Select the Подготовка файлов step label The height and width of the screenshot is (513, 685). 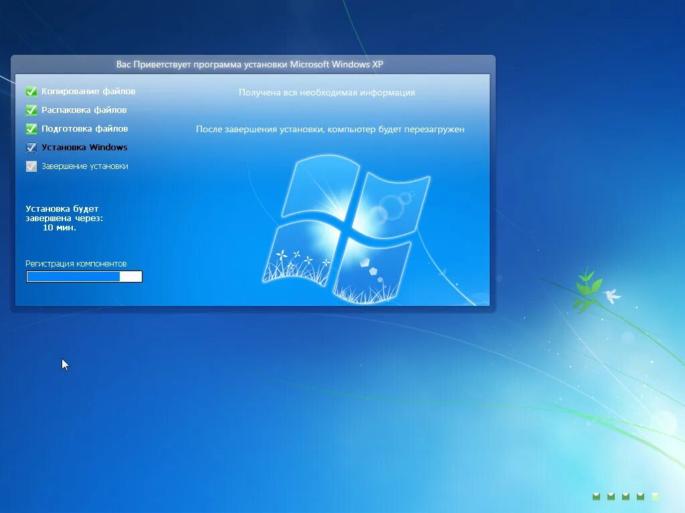pyautogui.click(x=85, y=129)
